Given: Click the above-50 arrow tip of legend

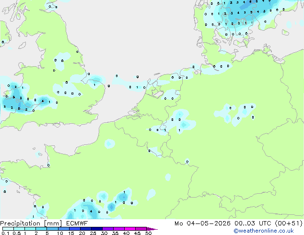Looking at the screenshot, I should tap(152, 229).
